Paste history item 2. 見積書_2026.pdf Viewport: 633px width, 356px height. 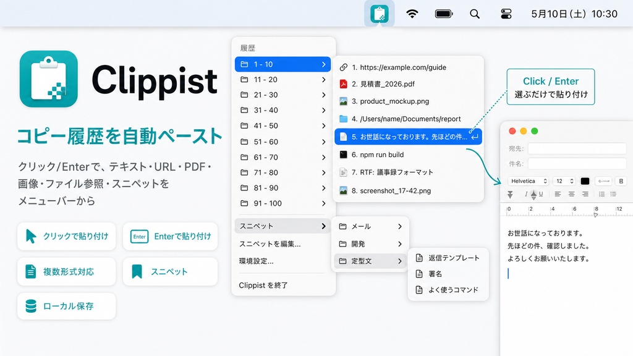click(408, 84)
